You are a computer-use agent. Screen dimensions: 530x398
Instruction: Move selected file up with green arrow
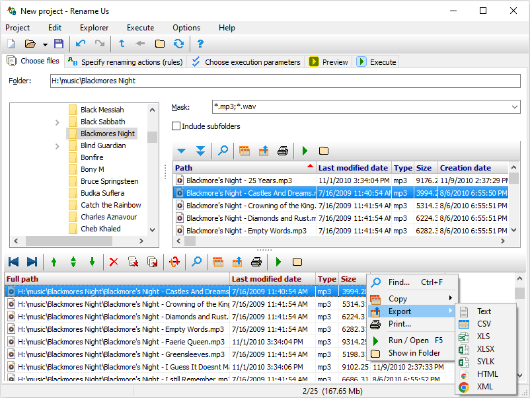click(x=54, y=262)
